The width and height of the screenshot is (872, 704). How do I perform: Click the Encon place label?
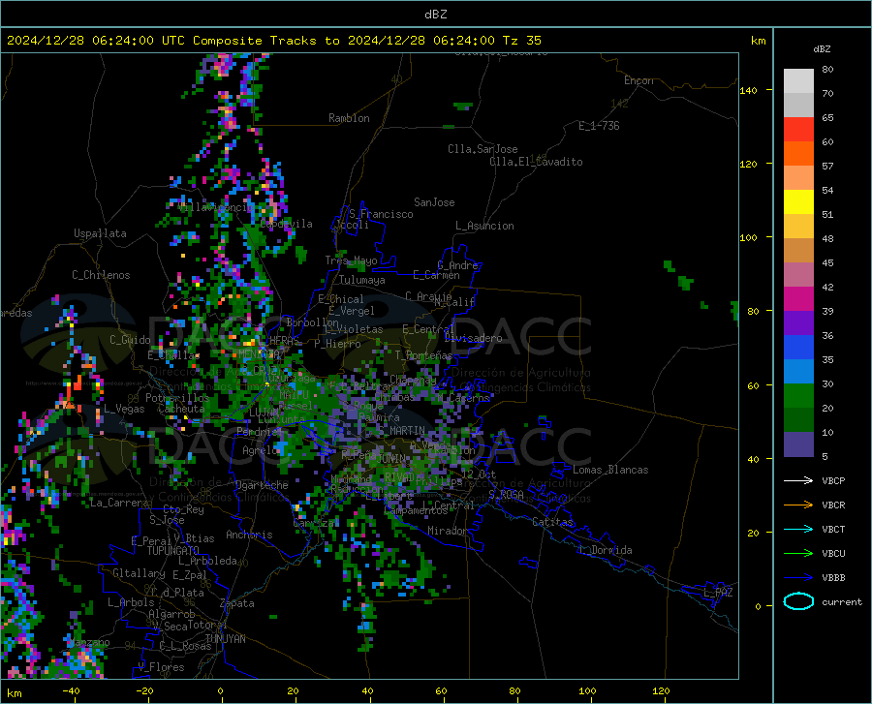click(x=638, y=80)
